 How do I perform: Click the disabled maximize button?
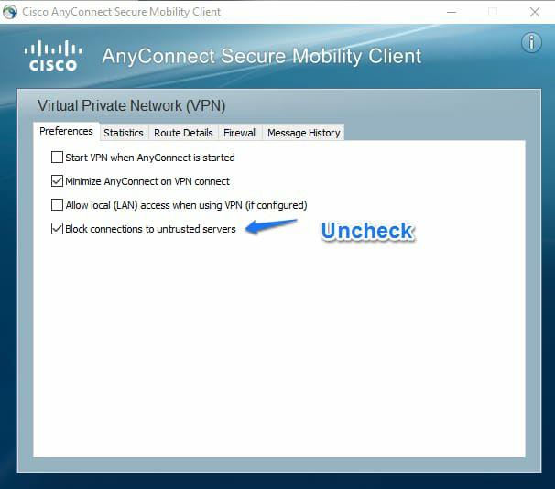pos(493,12)
